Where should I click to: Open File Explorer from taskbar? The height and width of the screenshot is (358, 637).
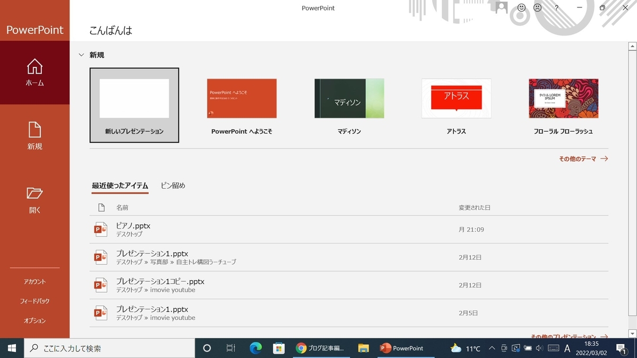363,348
